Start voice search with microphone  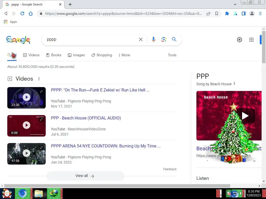point(153,39)
